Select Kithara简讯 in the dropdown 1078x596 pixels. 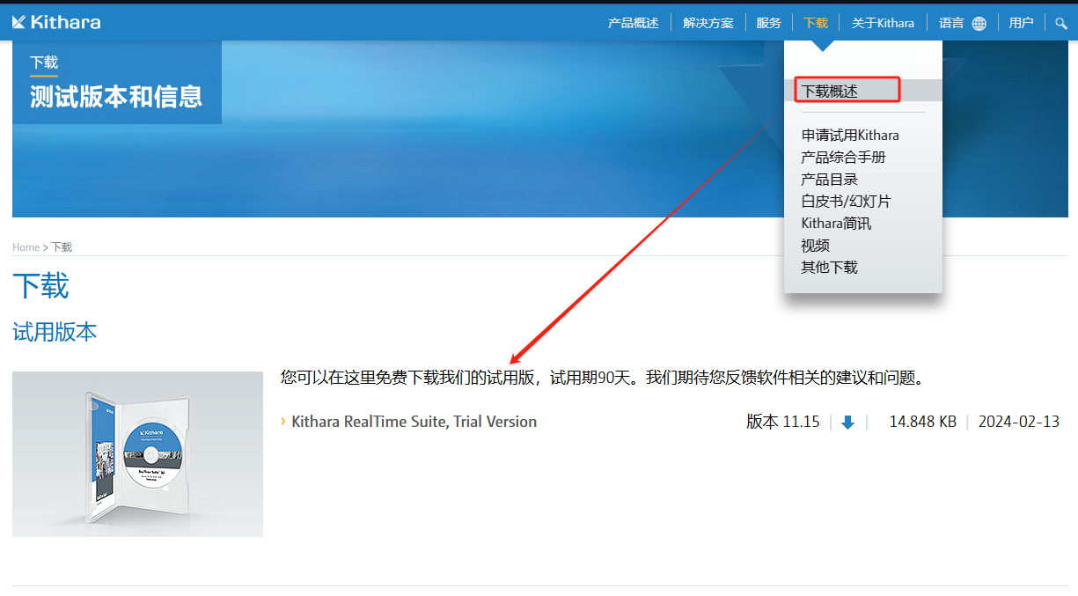tap(836, 224)
